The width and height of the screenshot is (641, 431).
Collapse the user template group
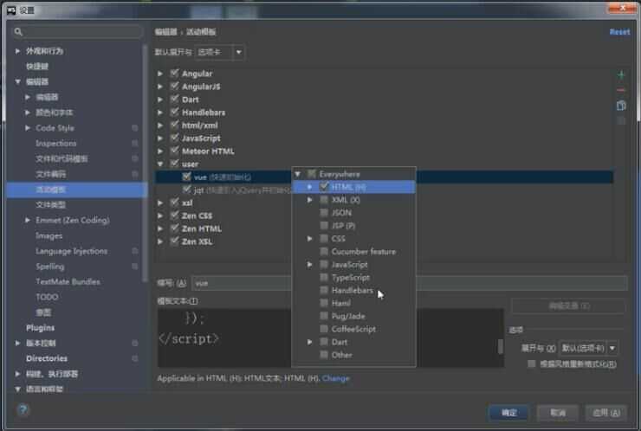click(x=160, y=164)
